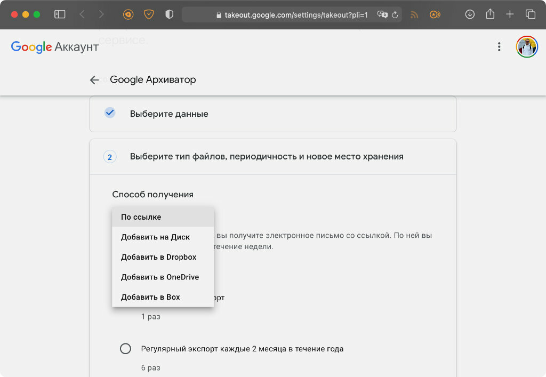Open the orange star broadcast extension icon
The image size is (546, 377).
point(435,14)
